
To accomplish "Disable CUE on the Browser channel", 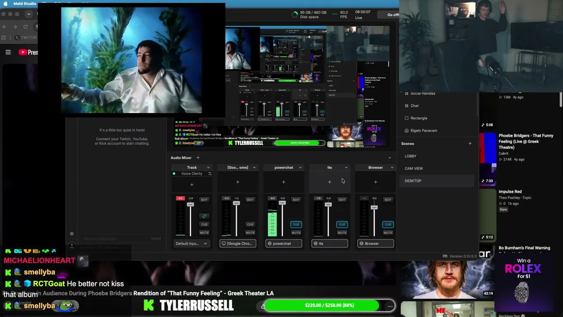I will coord(388,225).
